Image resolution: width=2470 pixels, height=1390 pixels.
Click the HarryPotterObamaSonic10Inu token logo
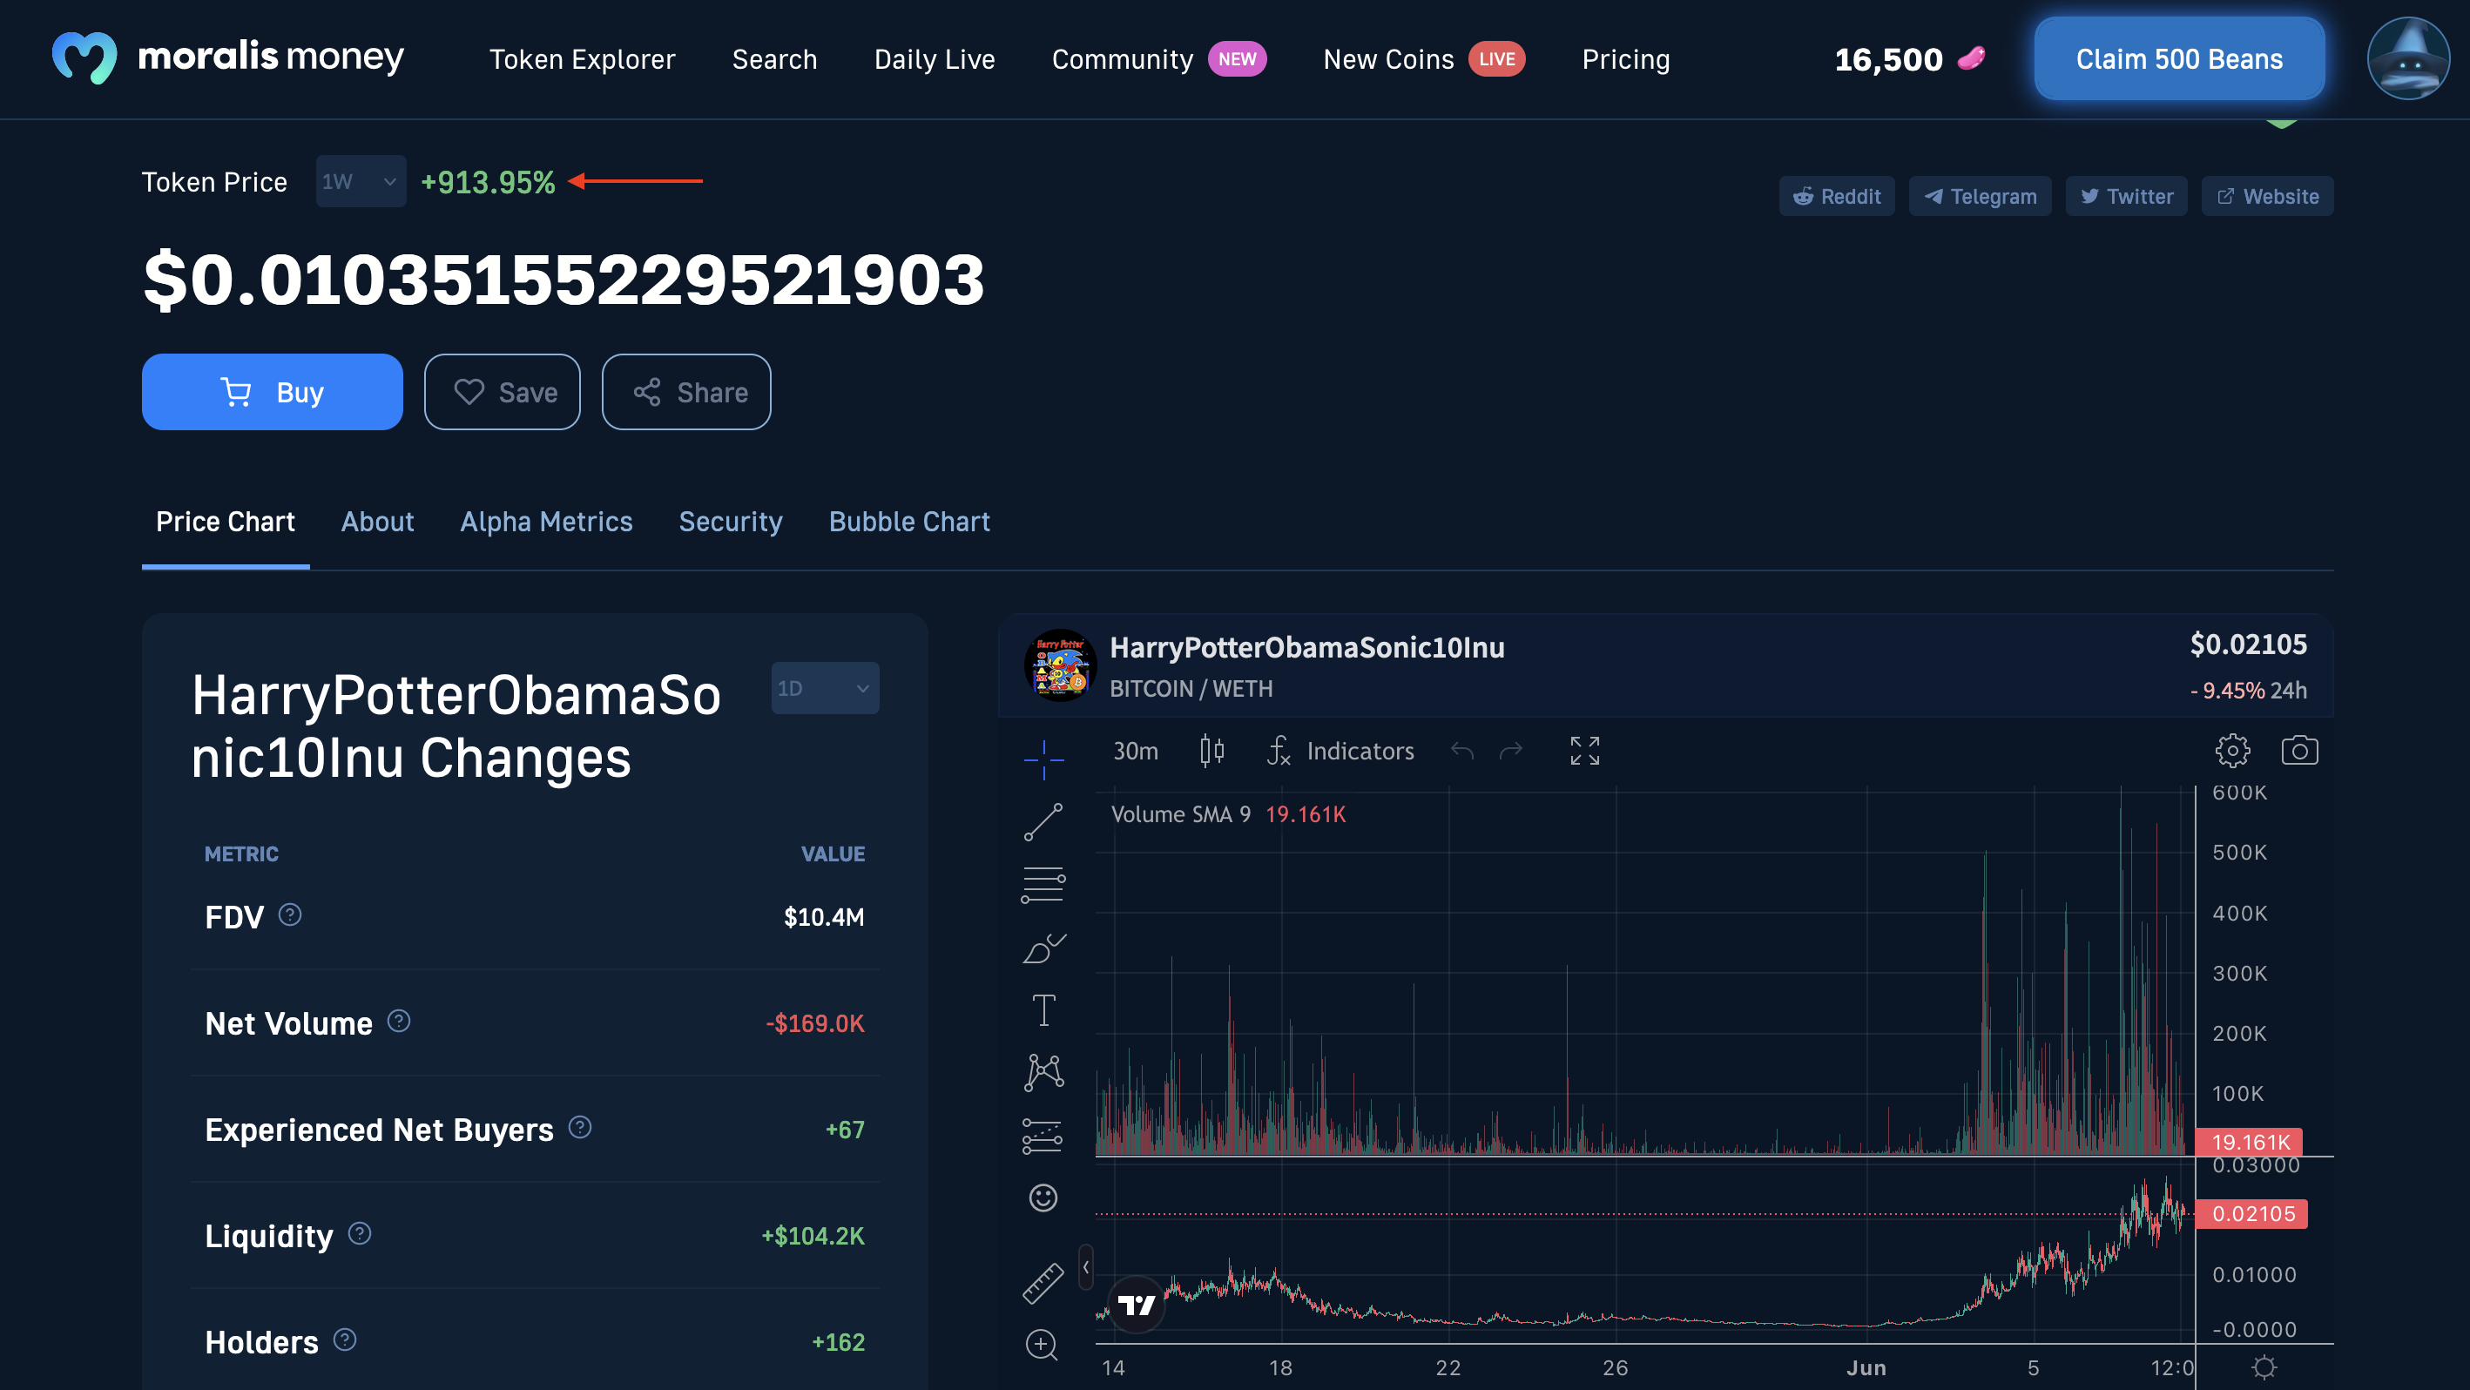tap(1060, 666)
